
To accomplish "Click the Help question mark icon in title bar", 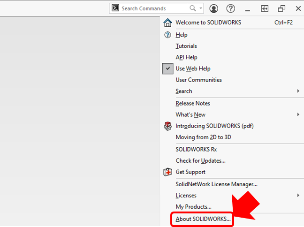I will [x=230, y=8].
